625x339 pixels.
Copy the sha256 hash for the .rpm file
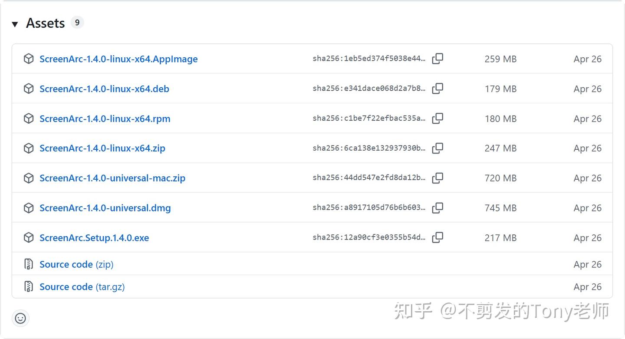pyautogui.click(x=437, y=118)
